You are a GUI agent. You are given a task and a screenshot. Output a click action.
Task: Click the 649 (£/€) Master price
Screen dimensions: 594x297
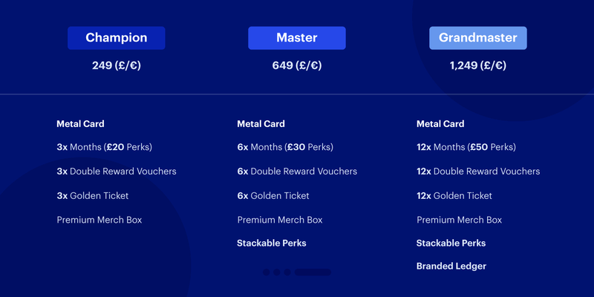tap(297, 65)
